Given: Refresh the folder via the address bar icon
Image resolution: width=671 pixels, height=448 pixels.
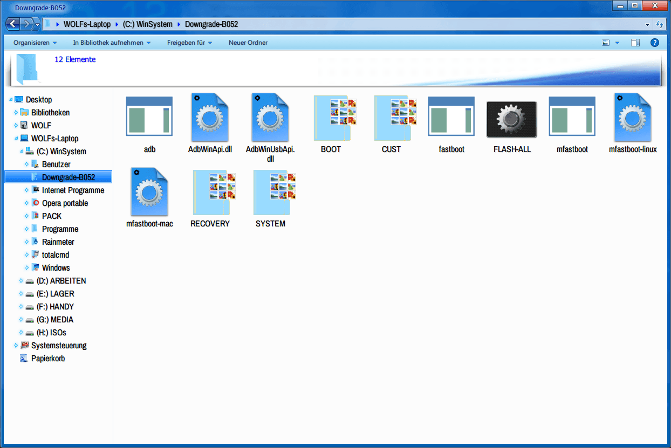Looking at the screenshot, I should 659,24.
